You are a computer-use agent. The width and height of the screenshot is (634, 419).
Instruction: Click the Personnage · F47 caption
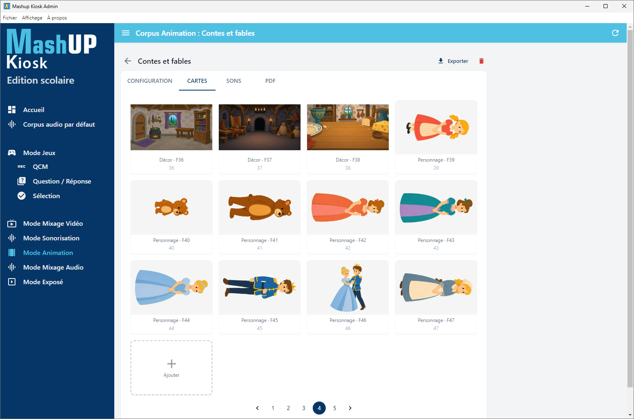(436, 320)
